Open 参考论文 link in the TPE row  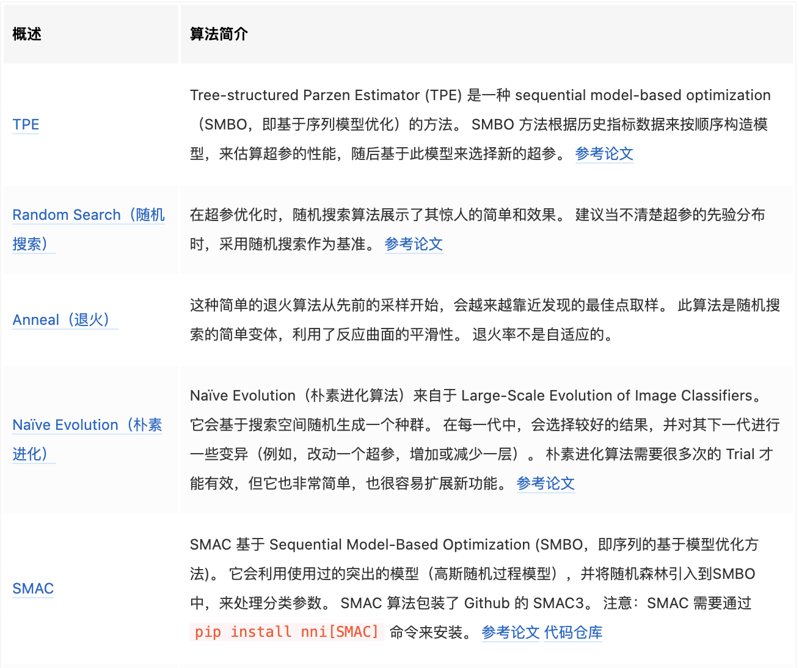pyautogui.click(x=604, y=154)
